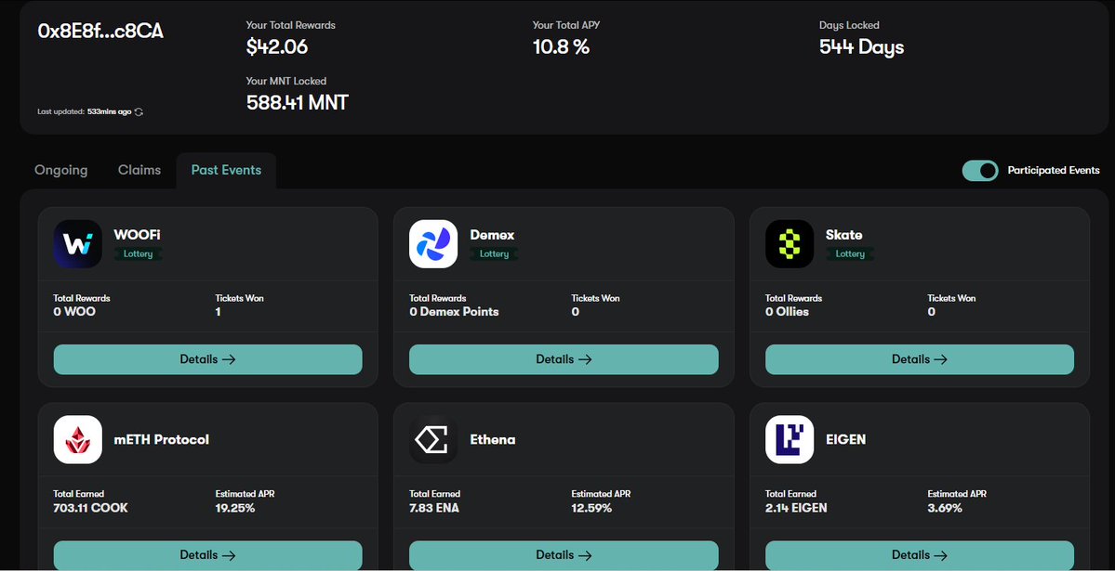
Task: Click the mETH Protocol card title
Action: click(x=162, y=439)
